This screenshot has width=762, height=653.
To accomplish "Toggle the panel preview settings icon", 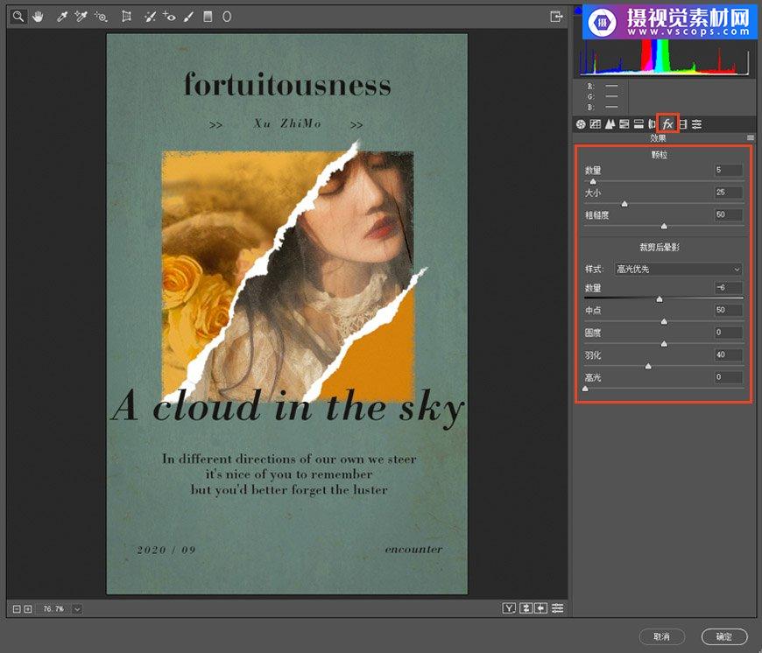I will pos(558,608).
